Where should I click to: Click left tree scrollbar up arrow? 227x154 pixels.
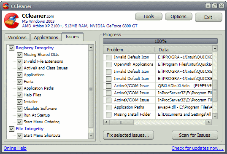click(91, 48)
